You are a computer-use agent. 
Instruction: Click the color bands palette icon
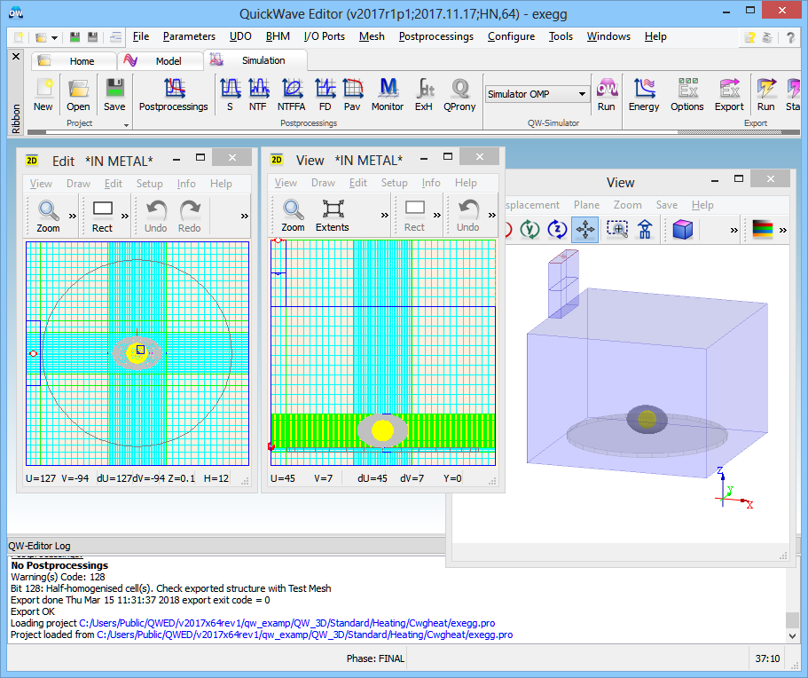click(x=763, y=230)
